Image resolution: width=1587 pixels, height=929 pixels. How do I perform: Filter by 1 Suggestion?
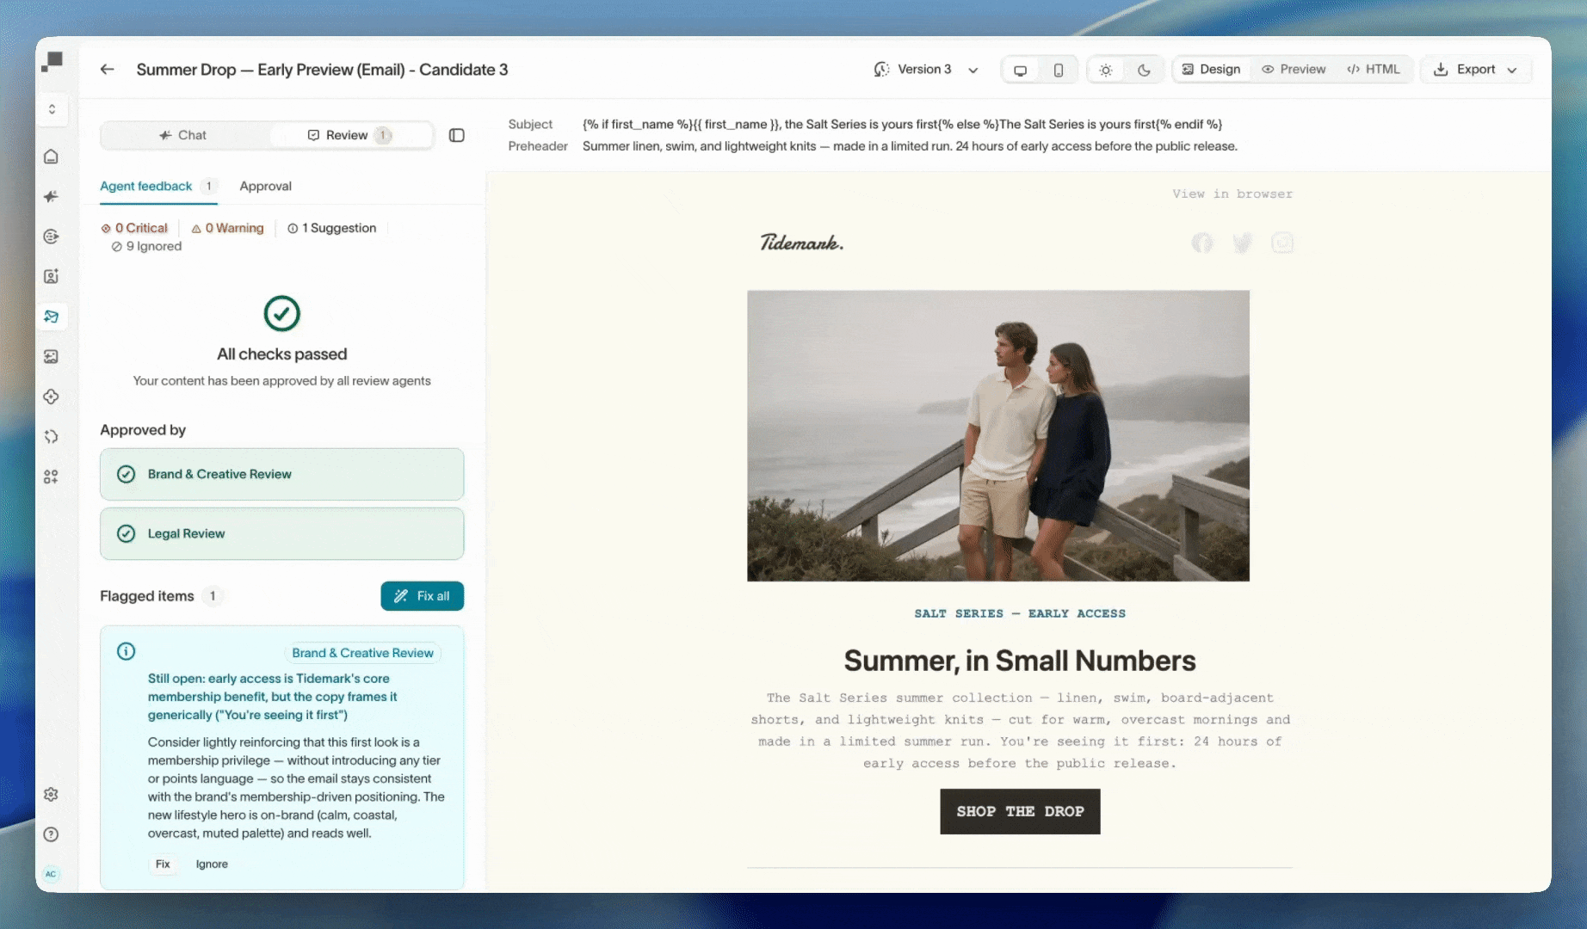tap(331, 228)
